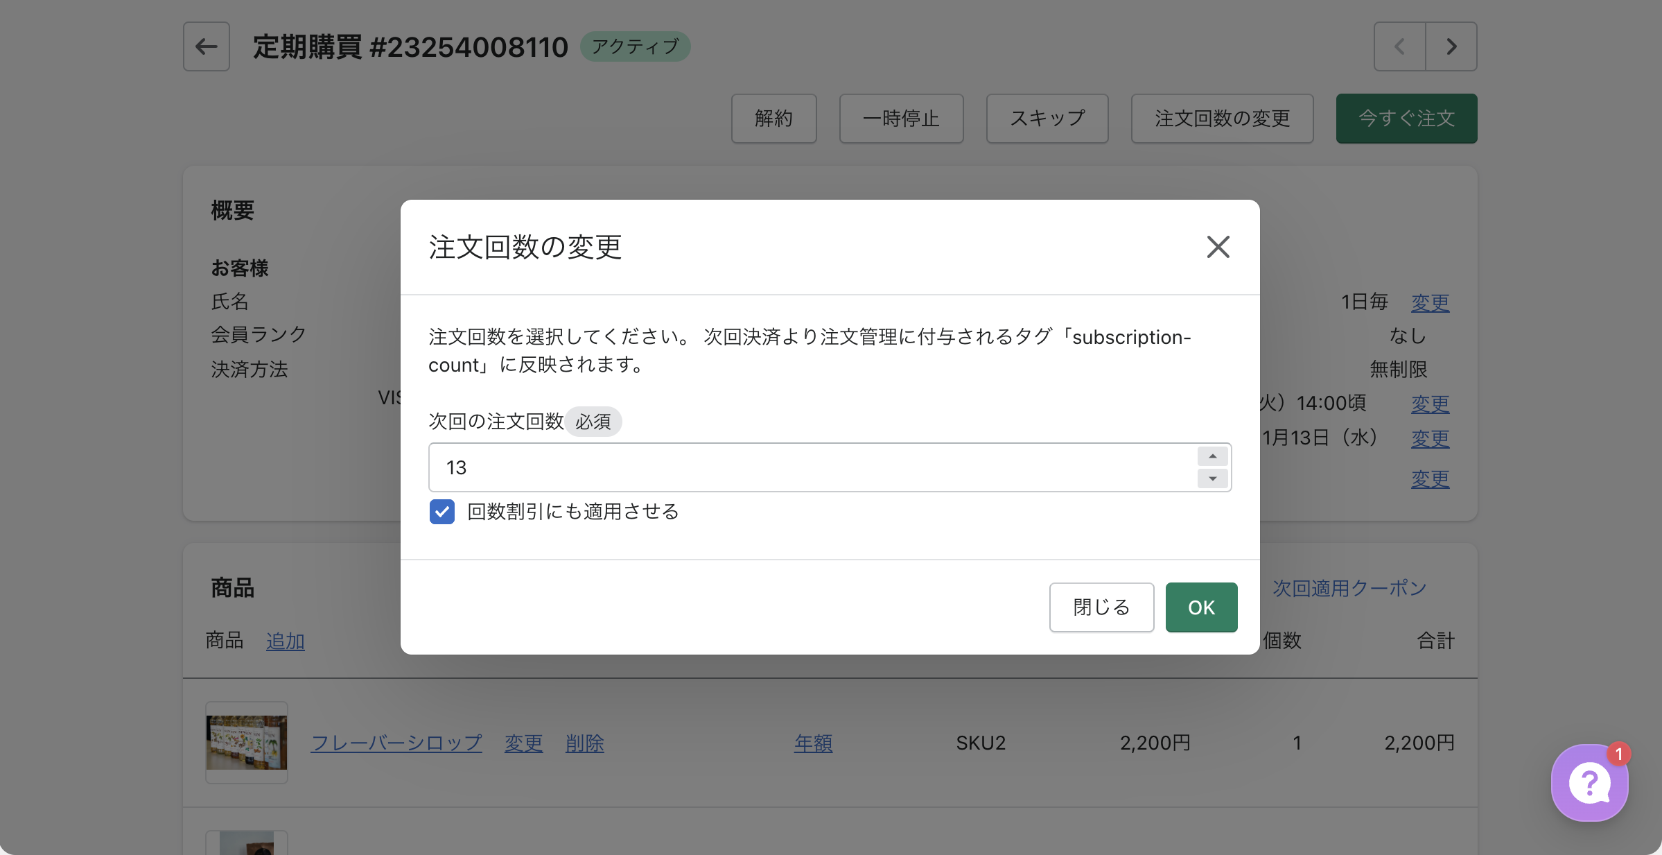Image resolution: width=1662 pixels, height=855 pixels.
Task: Click the 解約 button
Action: point(773,119)
